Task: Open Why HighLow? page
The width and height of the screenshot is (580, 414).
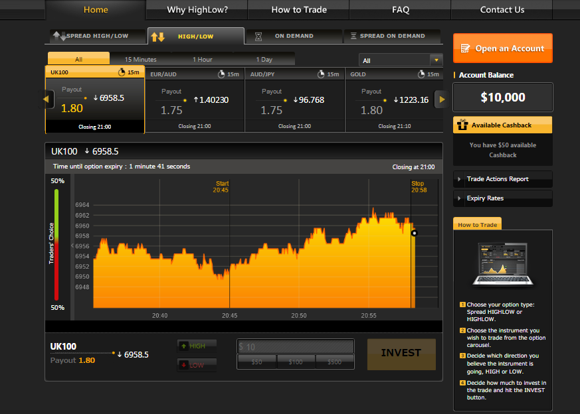Action: (x=197, y=9)
